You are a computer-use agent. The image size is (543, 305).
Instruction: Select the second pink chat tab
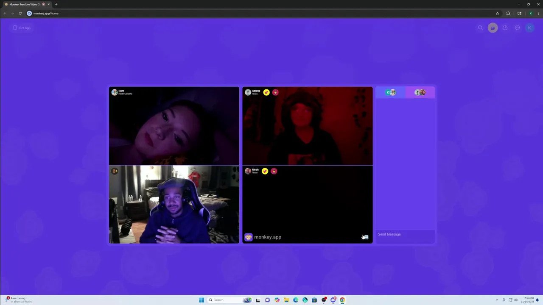(420, 92)
